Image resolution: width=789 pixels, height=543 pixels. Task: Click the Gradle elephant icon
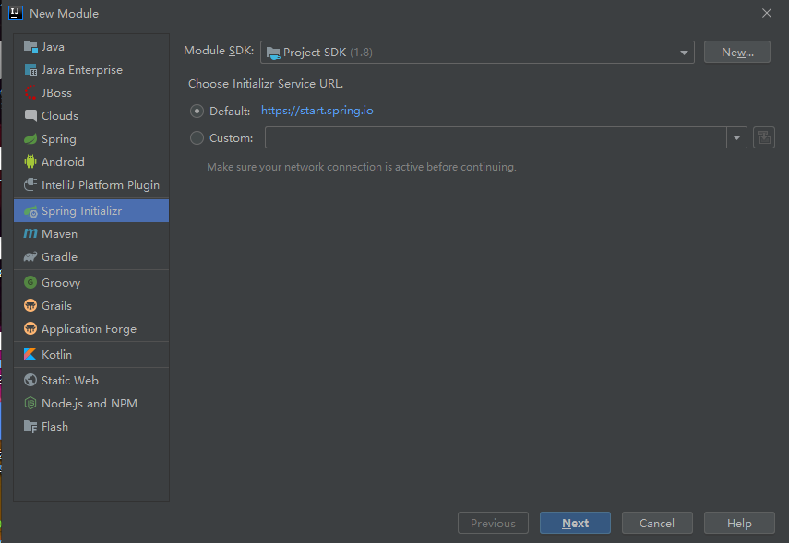tap(30, 257)
